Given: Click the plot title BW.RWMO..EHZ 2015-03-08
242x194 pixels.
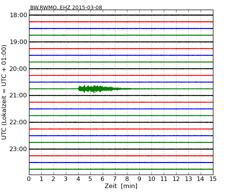Looking at the screenshot, I should [x=66, y=7].
